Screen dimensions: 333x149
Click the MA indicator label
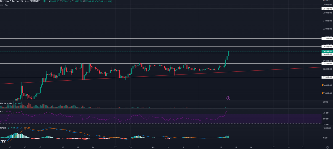(x=2, y=5)
